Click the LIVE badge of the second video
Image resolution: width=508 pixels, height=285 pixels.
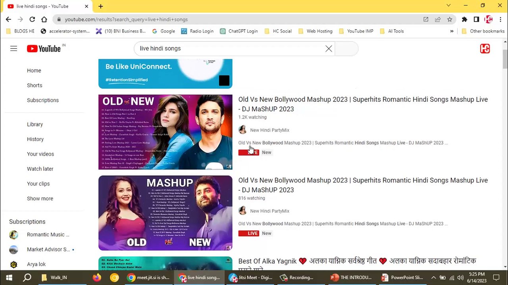248,233
